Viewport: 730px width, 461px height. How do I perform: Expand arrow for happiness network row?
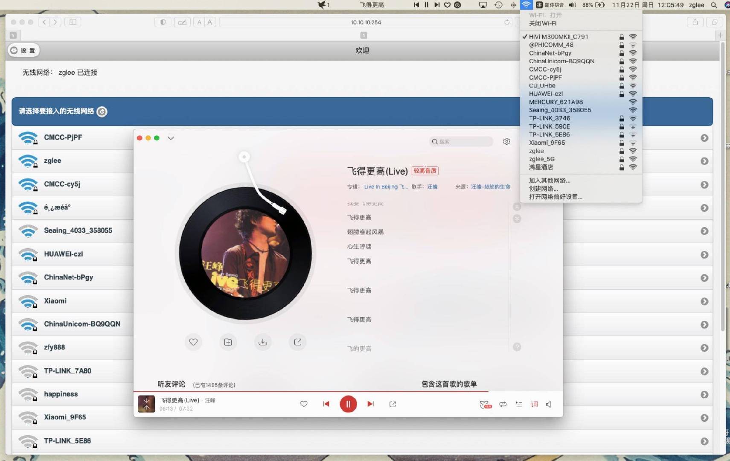click(x=704, y=395)
